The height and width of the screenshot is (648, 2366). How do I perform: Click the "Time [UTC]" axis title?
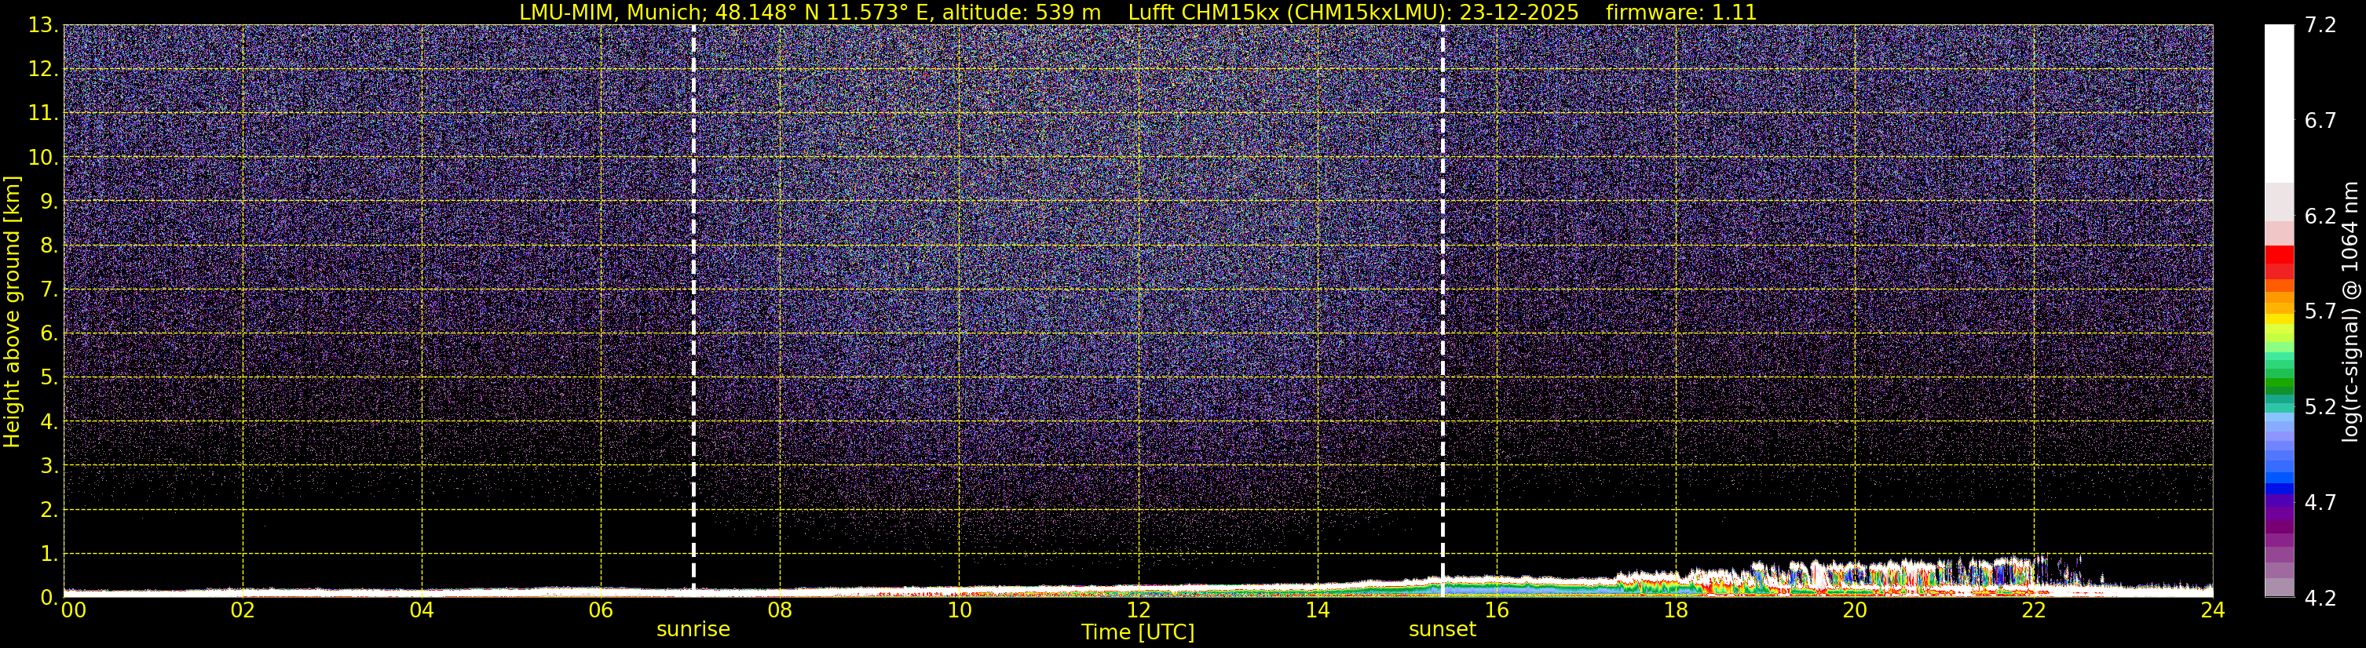pyautogui.click(x=1138, y=632)
